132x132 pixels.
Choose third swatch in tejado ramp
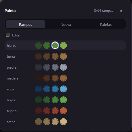[x=55, y=111]
